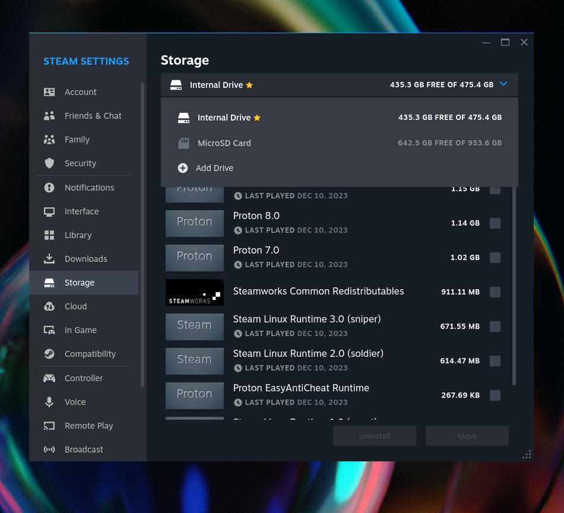Switch storage view to MicroSD Card
The width and height of the screenshot is (564, 513).
click(x=224, y=143)
